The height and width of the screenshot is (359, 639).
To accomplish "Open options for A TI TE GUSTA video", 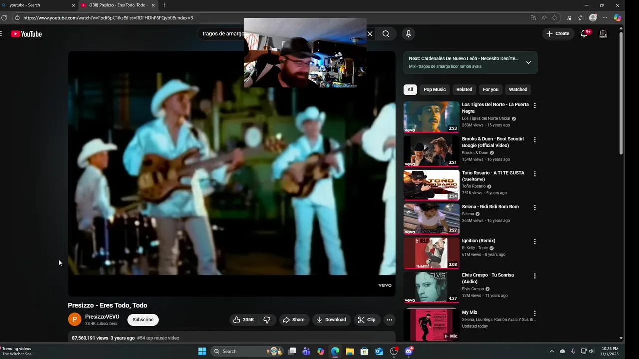I will (535, 174).
